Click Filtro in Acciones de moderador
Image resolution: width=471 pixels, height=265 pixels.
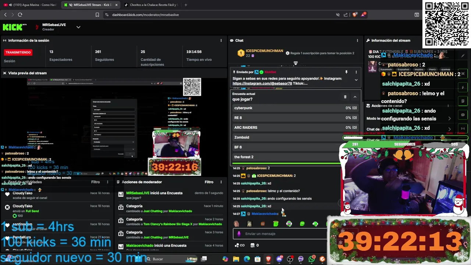tap(209, 182)
